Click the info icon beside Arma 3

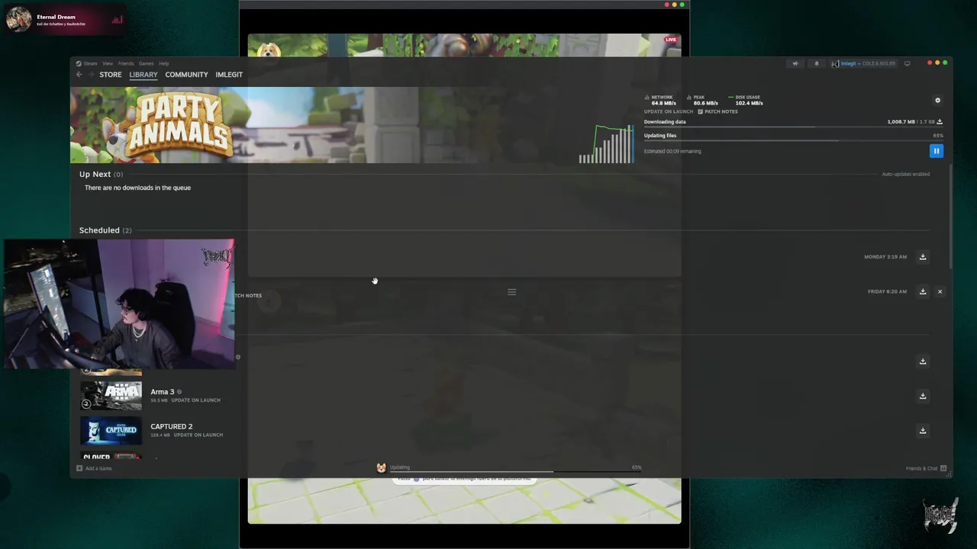point(179,392)
